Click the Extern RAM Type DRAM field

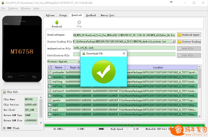pyautogui.click(x=31, y=115)
